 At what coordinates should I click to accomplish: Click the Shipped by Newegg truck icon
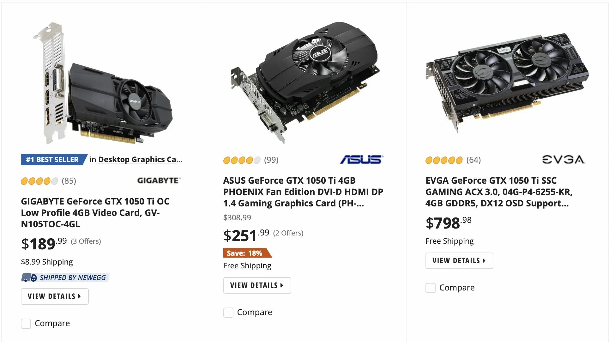coord(29,278)
